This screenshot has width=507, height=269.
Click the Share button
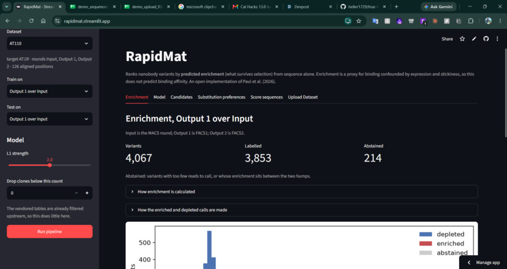coord(447,39)
